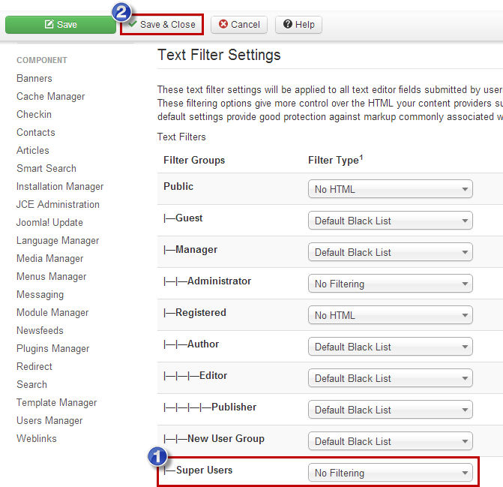Open the Manager filter type dropdown
The height and width of the screenshot is (487, 503).
point(390,252)
